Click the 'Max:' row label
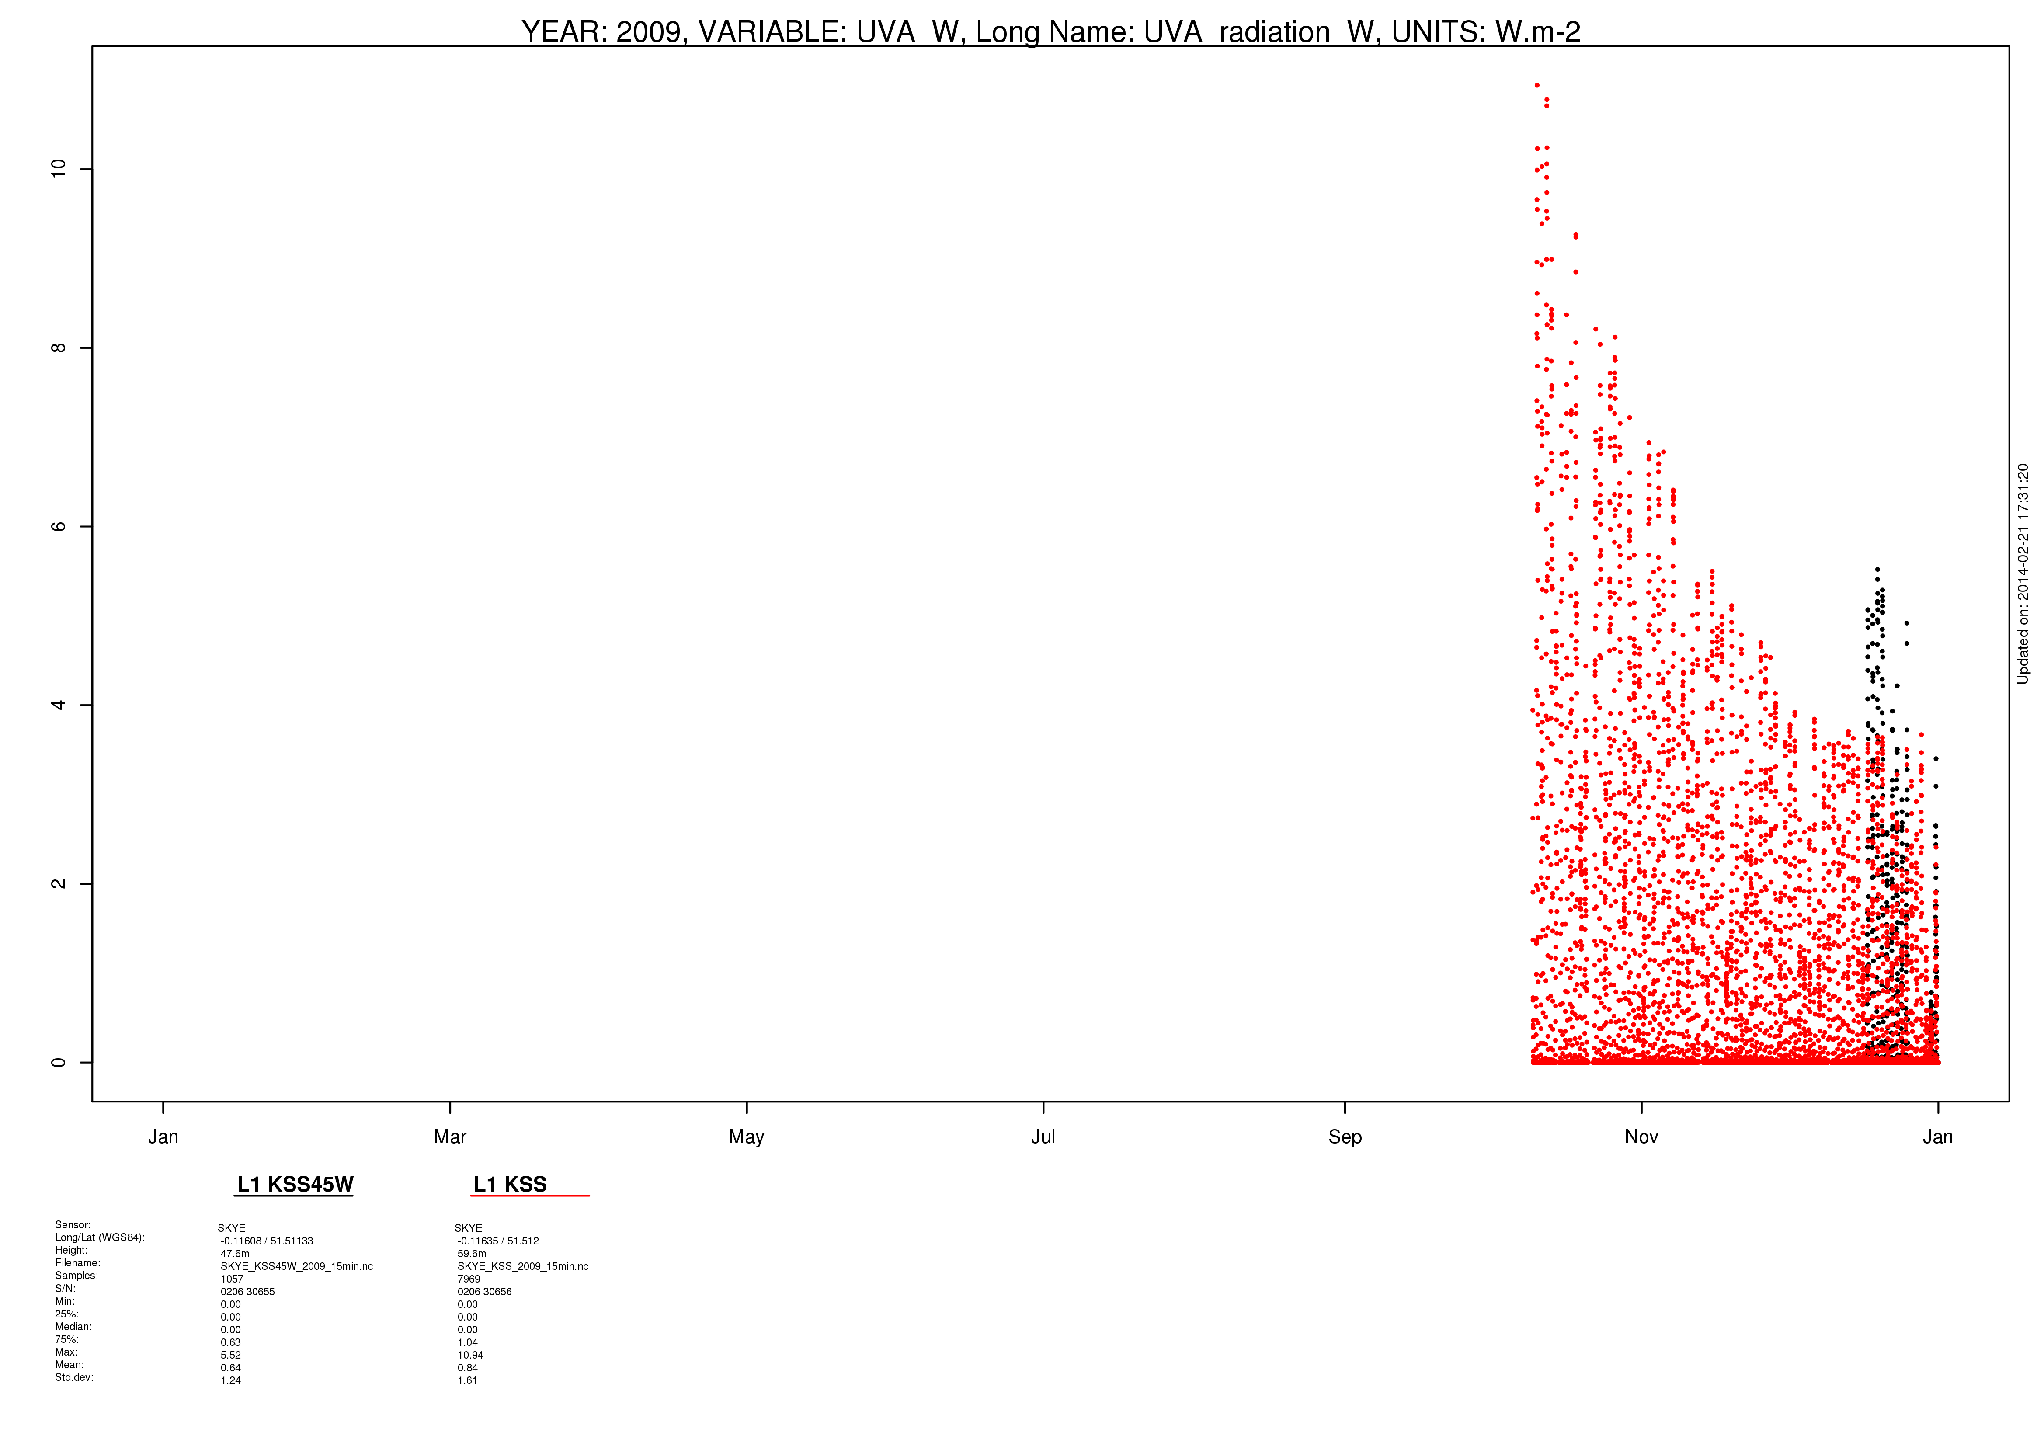Viewport: 2044px width, 1446px height. 66,1352
